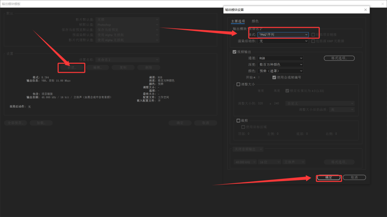Open the 颜色 tab
Viewport: 387px width, 217px height.
pyautogui.click(x=255, y=21)
